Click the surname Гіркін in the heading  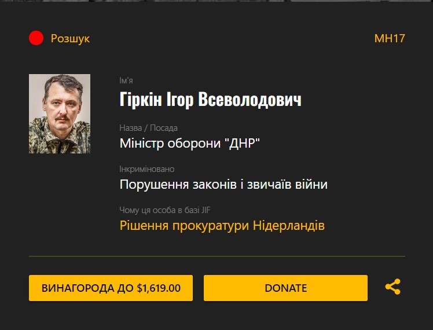click(141, 99)
